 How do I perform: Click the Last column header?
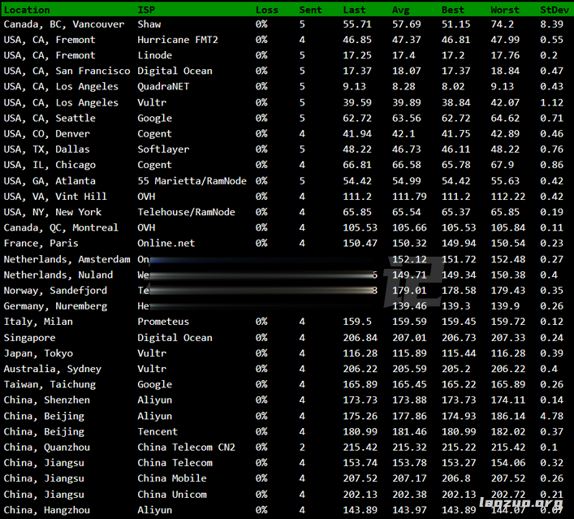click(x=354, y=10)
